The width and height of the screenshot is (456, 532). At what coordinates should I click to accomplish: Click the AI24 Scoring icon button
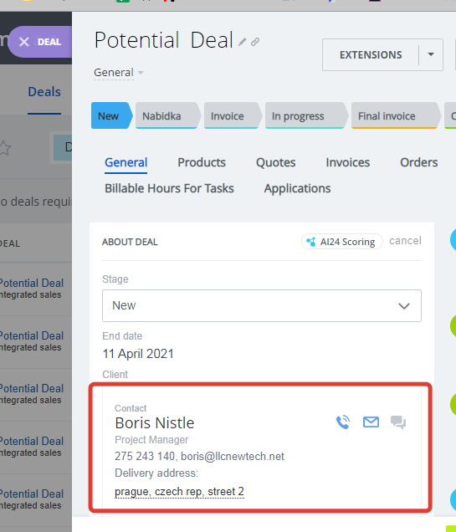(x=342, y=242)
